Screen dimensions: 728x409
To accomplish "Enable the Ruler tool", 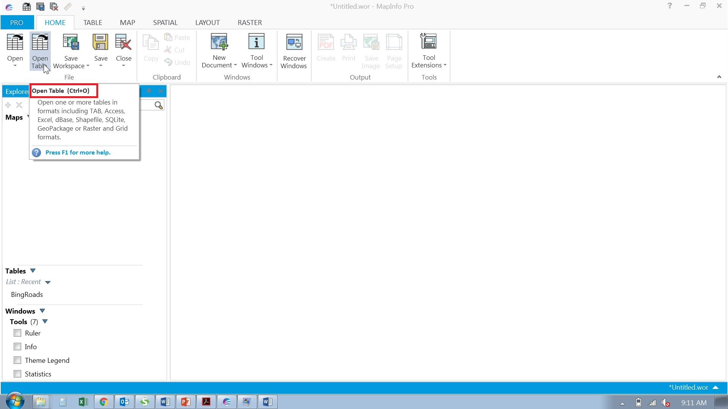I will pos(17,333).
